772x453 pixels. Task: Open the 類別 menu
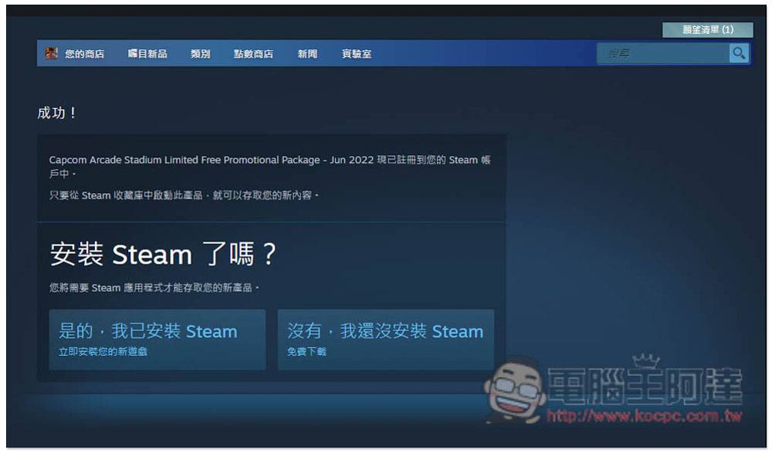(x=201, y=54)
